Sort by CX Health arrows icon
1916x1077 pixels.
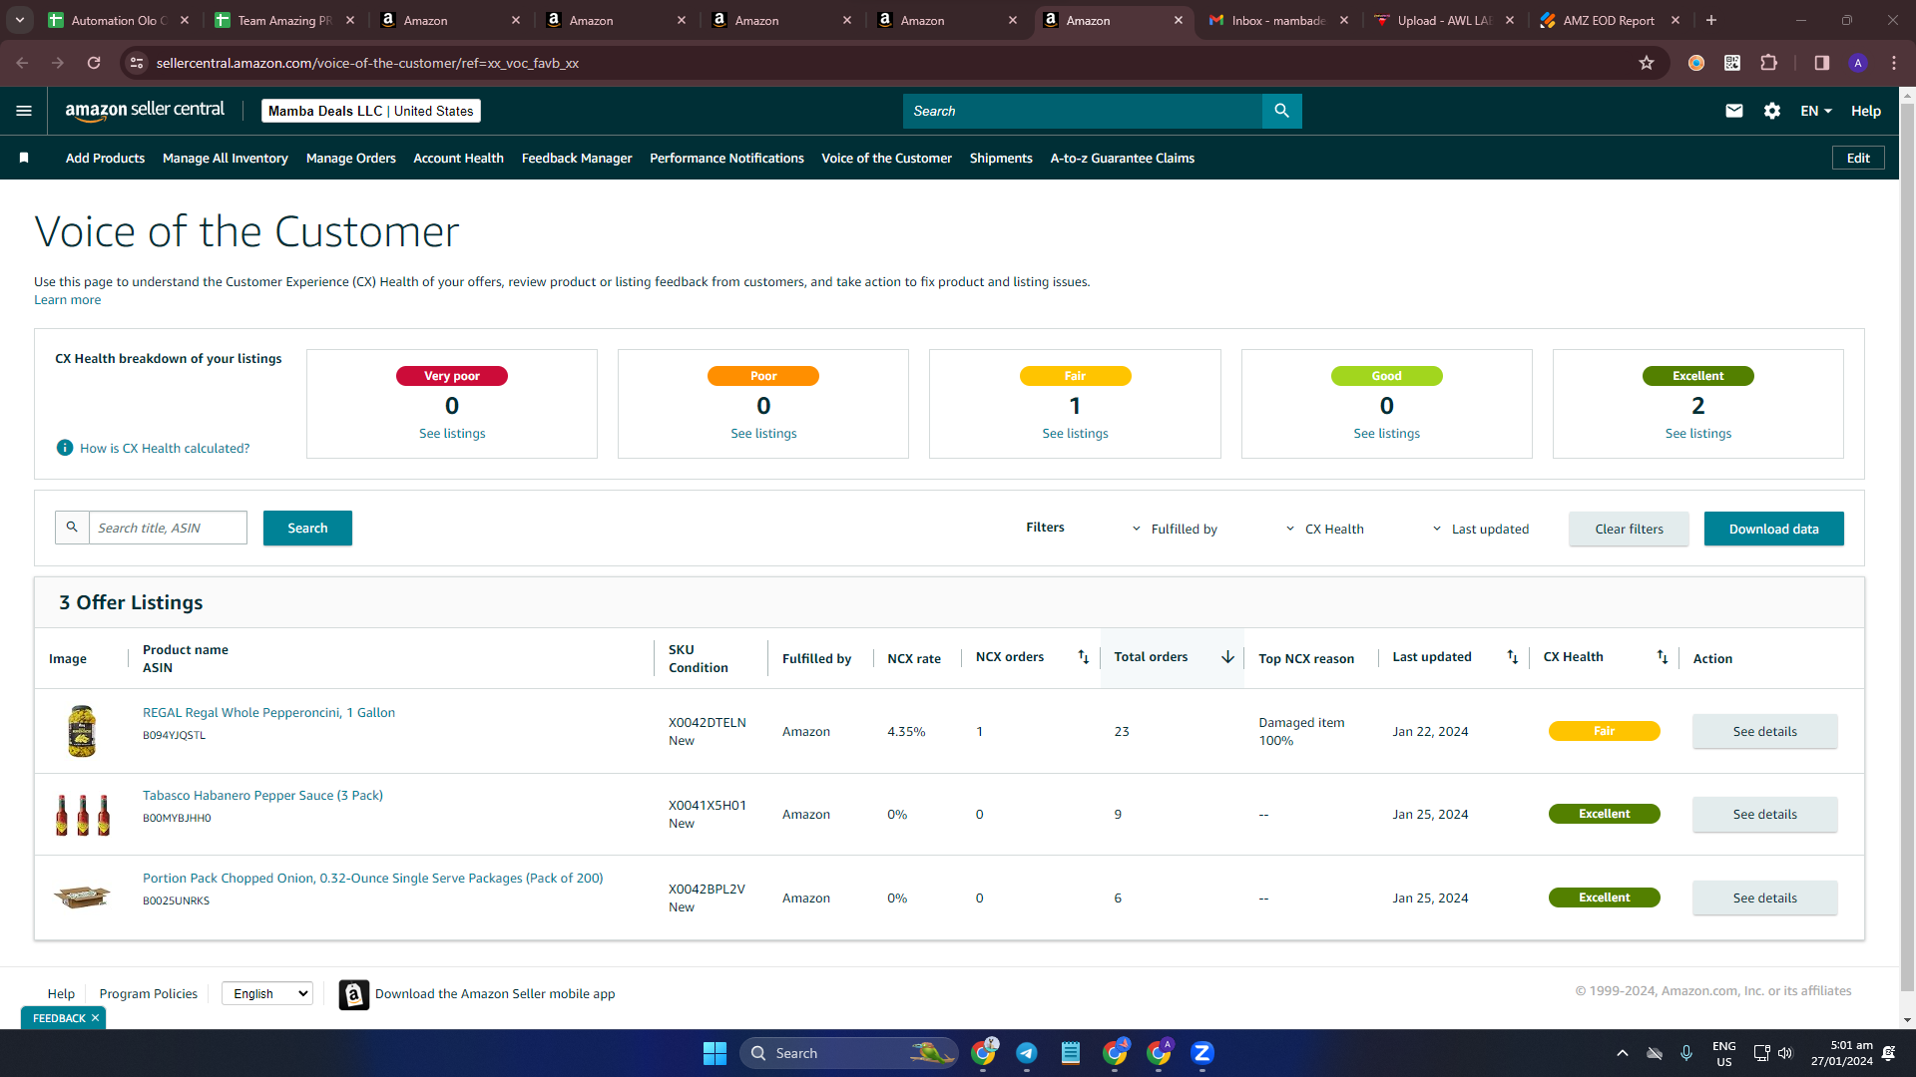1663,657
